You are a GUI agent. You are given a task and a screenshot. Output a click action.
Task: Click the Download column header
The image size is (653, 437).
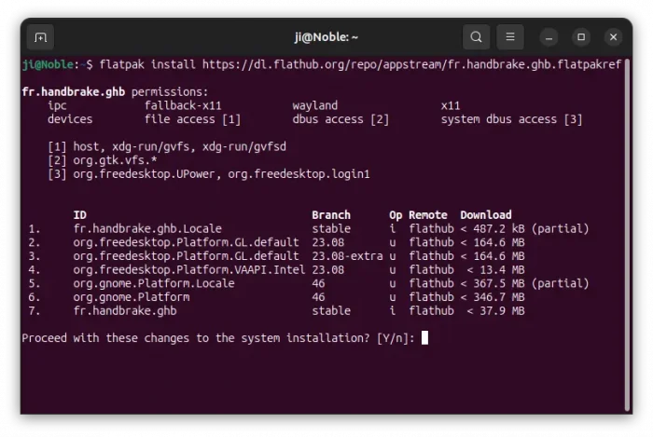(x=485, y=215)
